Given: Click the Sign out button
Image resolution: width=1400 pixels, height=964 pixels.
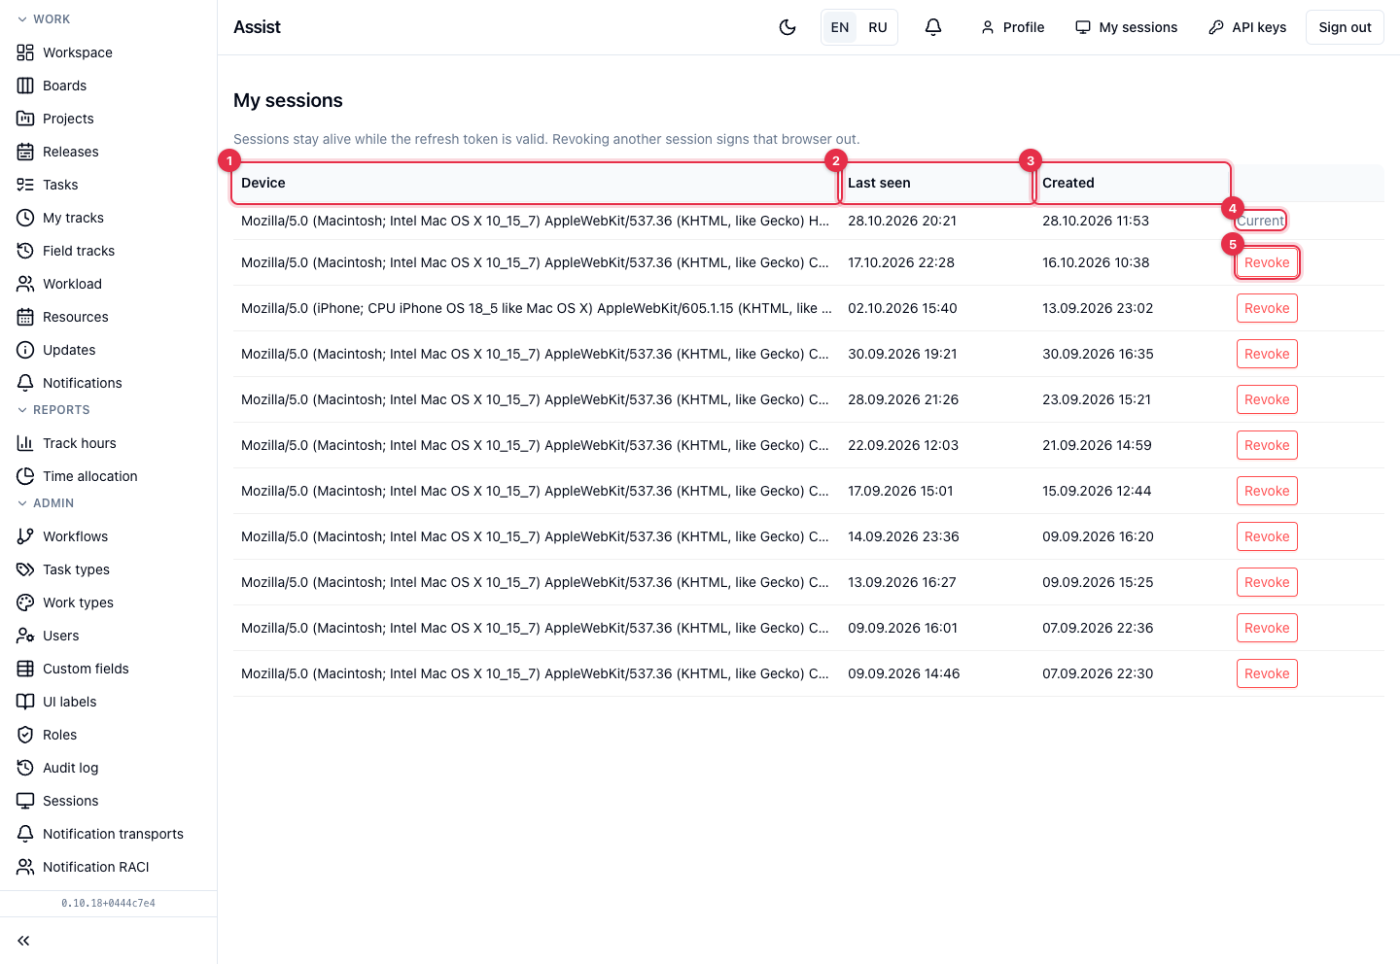Looking at the screenshot, I should [x=1345, y=27].
